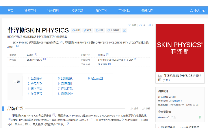Open the 特色百科 nav item
Screen dimensions: 208x130
[53, 10]
